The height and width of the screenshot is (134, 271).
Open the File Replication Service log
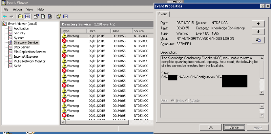30,52
